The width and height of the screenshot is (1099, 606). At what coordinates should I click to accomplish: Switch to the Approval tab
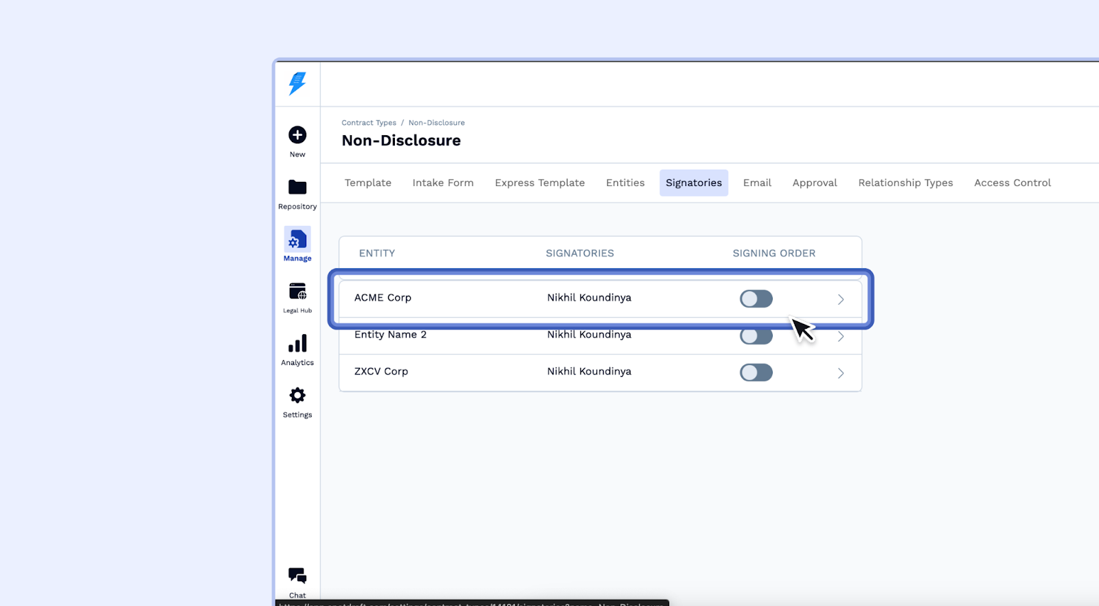[815, 183]
